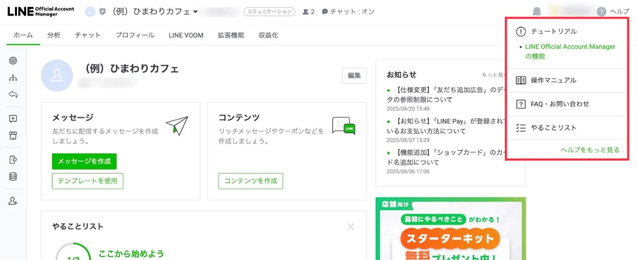Close the やることリスト card
Image resolution: width=637 pixels, height=260 pixels.
click(x=350, y=227)
